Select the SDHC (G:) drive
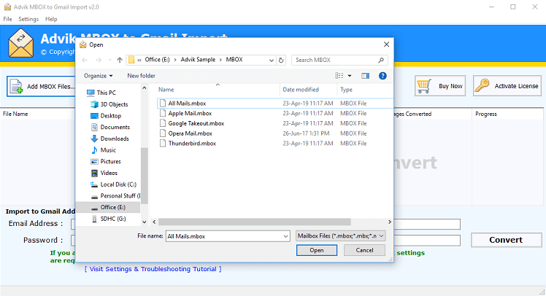The image size is (546, 296). point(108,219)
